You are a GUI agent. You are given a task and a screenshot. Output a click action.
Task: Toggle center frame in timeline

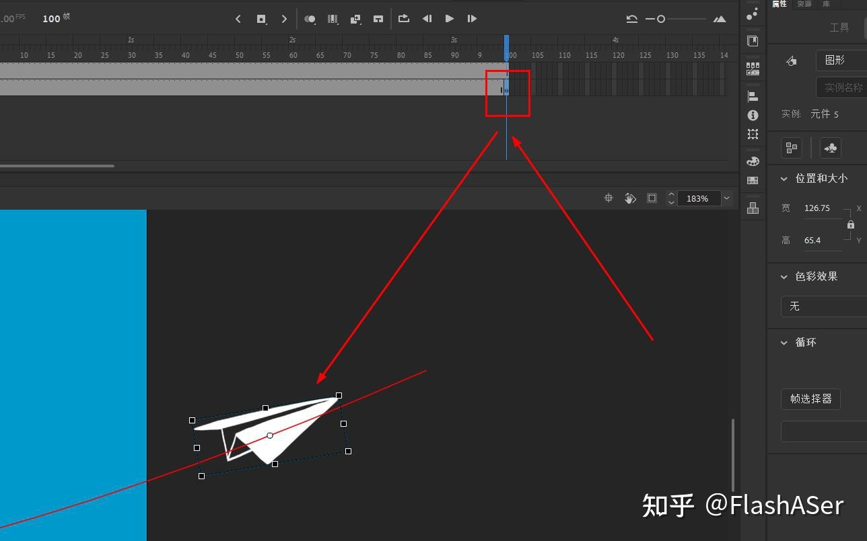coord(378,19)
